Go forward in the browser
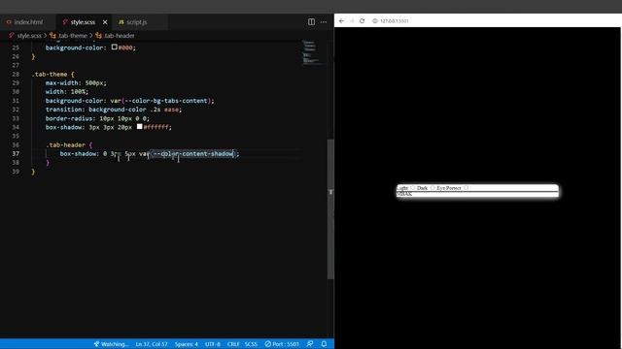This screenshot has height=349, width=622. pos(352,21)
